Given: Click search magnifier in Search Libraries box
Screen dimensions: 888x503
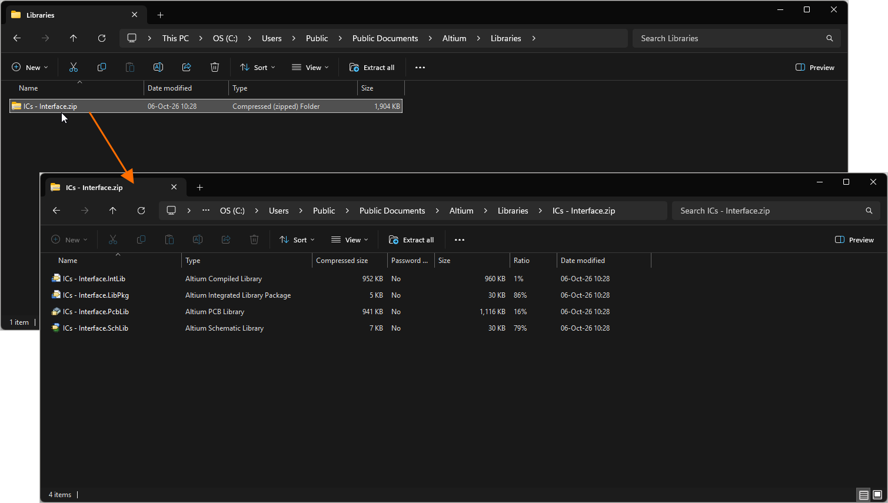Looking at the screenshot, I should 830,38.
